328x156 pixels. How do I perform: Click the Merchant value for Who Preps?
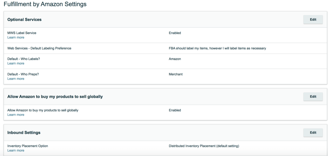[x=176, y=74]
